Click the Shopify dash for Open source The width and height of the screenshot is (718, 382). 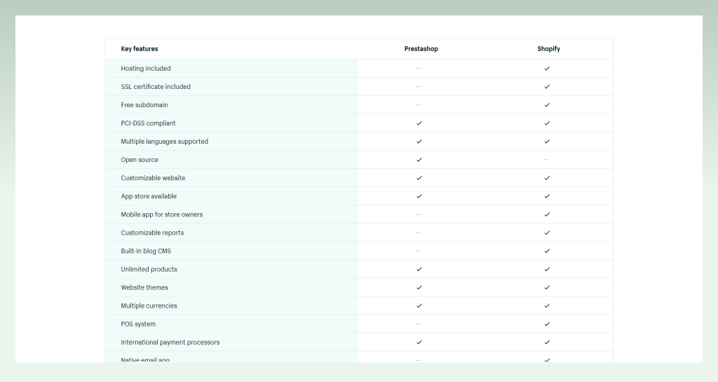pyautogui.click(x=546, y=160)
